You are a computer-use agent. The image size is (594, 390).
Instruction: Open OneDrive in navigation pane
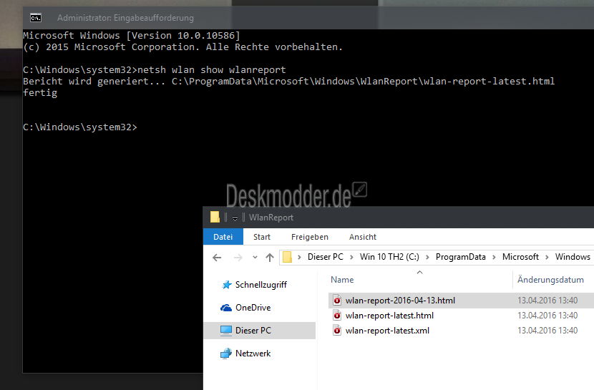[253, 308]
